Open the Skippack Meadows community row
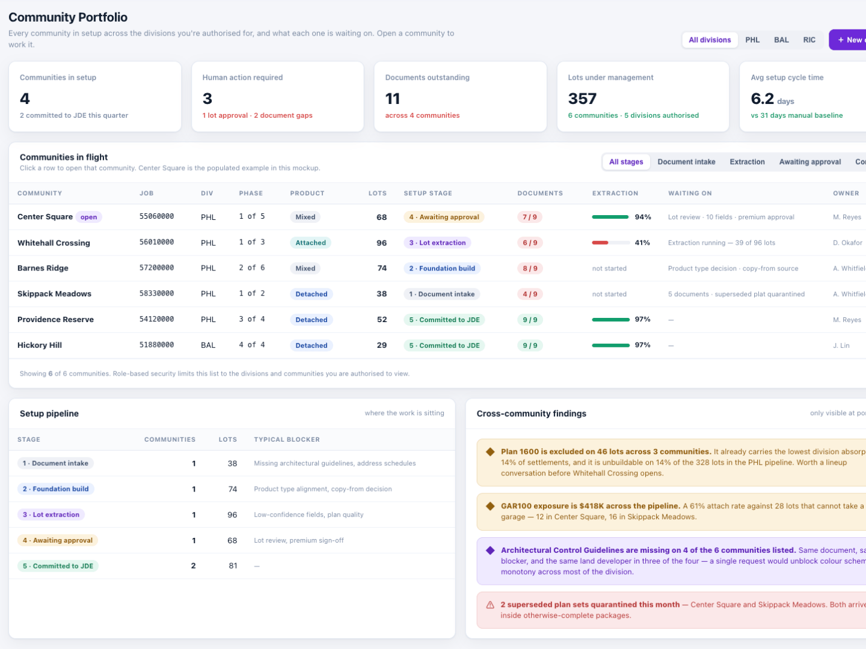 click(437, 294)
